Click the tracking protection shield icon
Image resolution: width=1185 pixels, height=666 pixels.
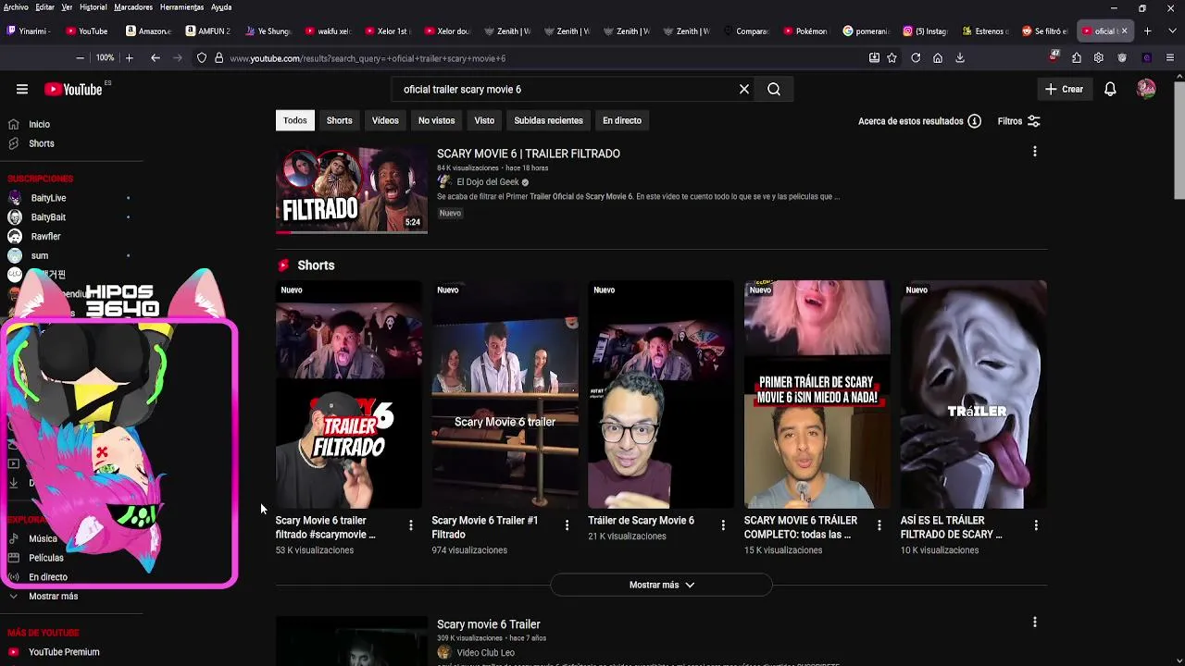[202, 57]
